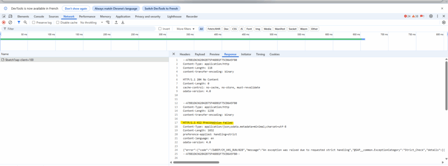
Task: Click Always match Chrome's language
Action: tap(116, 9)
